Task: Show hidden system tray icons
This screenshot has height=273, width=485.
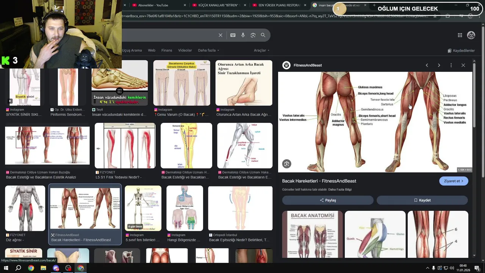Action: pos(427,268)
